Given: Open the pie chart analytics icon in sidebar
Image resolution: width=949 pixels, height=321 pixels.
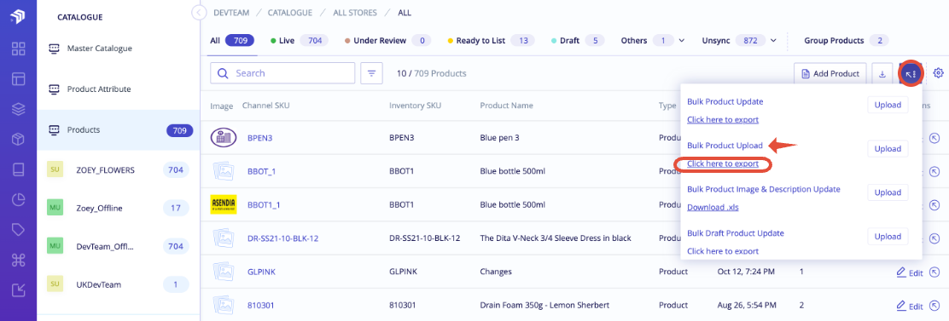Looking at the screenshot, I should point(18,199).
